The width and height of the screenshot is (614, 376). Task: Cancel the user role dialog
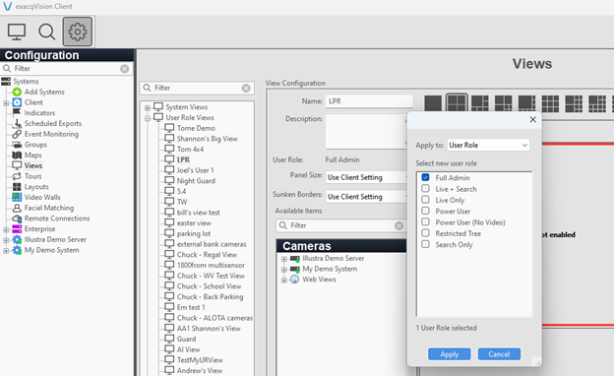click(x=499, y=354)
